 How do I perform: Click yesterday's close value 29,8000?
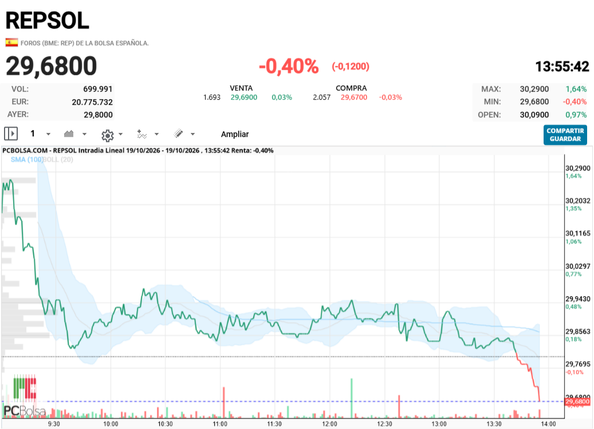(98, 115)
